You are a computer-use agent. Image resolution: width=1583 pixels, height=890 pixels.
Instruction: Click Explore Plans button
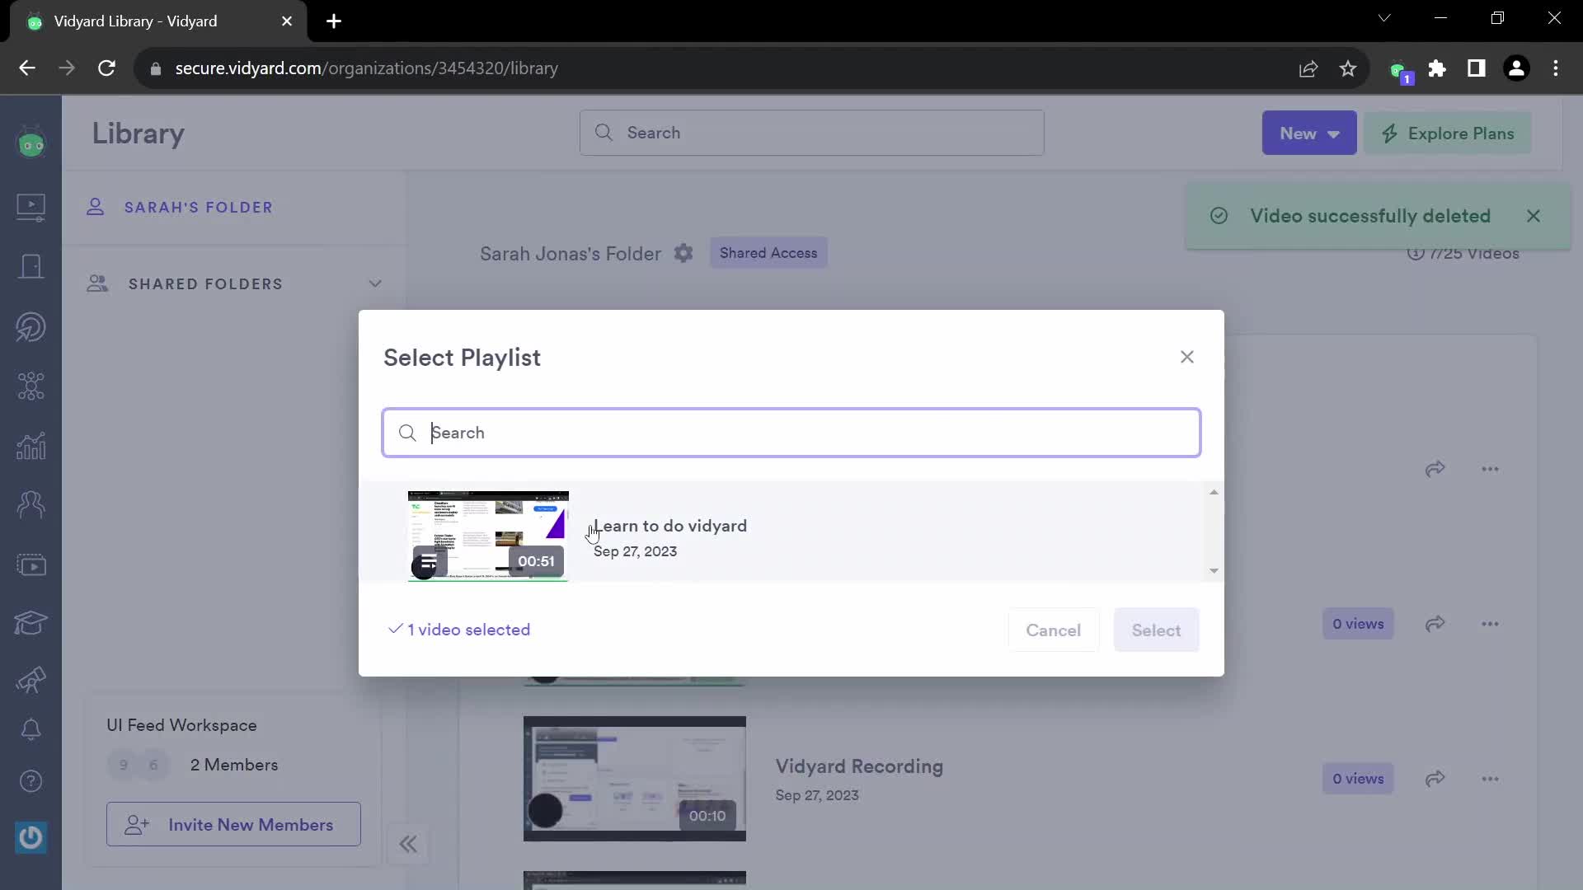[1453, 133]
